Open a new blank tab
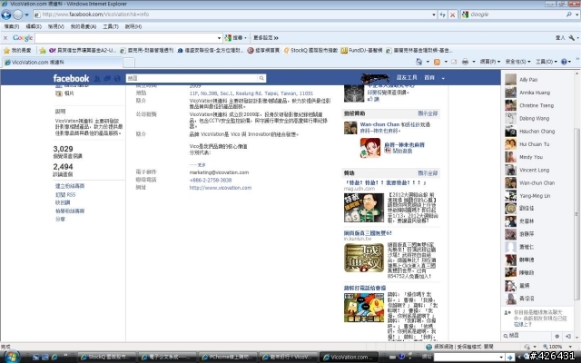581x363 pixels. [129, 63]
